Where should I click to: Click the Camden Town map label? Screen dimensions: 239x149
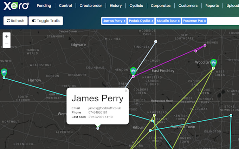click(183, 127)
